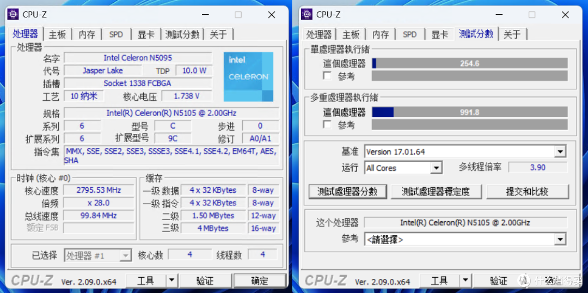The height and width of the screenshot is (293, 588).
Task: Click the 修订 value A0/A1
Action: click(260, 138)
